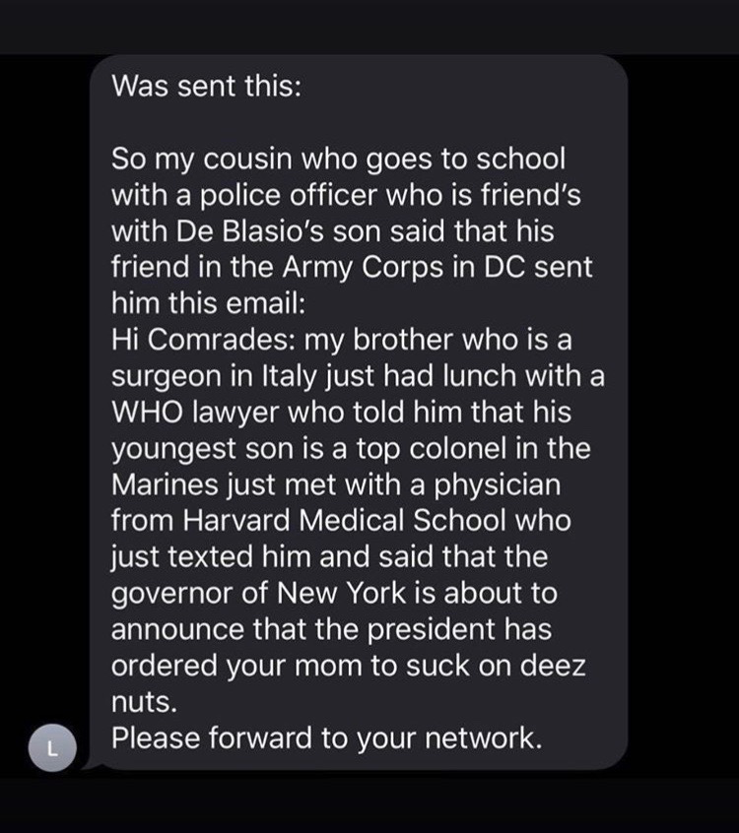Viewport: 739px width, 833px height.
Task: Click the 'Was sent this:' opening line
Action: click(206, 86)
